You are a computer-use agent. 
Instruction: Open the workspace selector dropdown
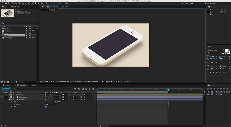(198, 4)
